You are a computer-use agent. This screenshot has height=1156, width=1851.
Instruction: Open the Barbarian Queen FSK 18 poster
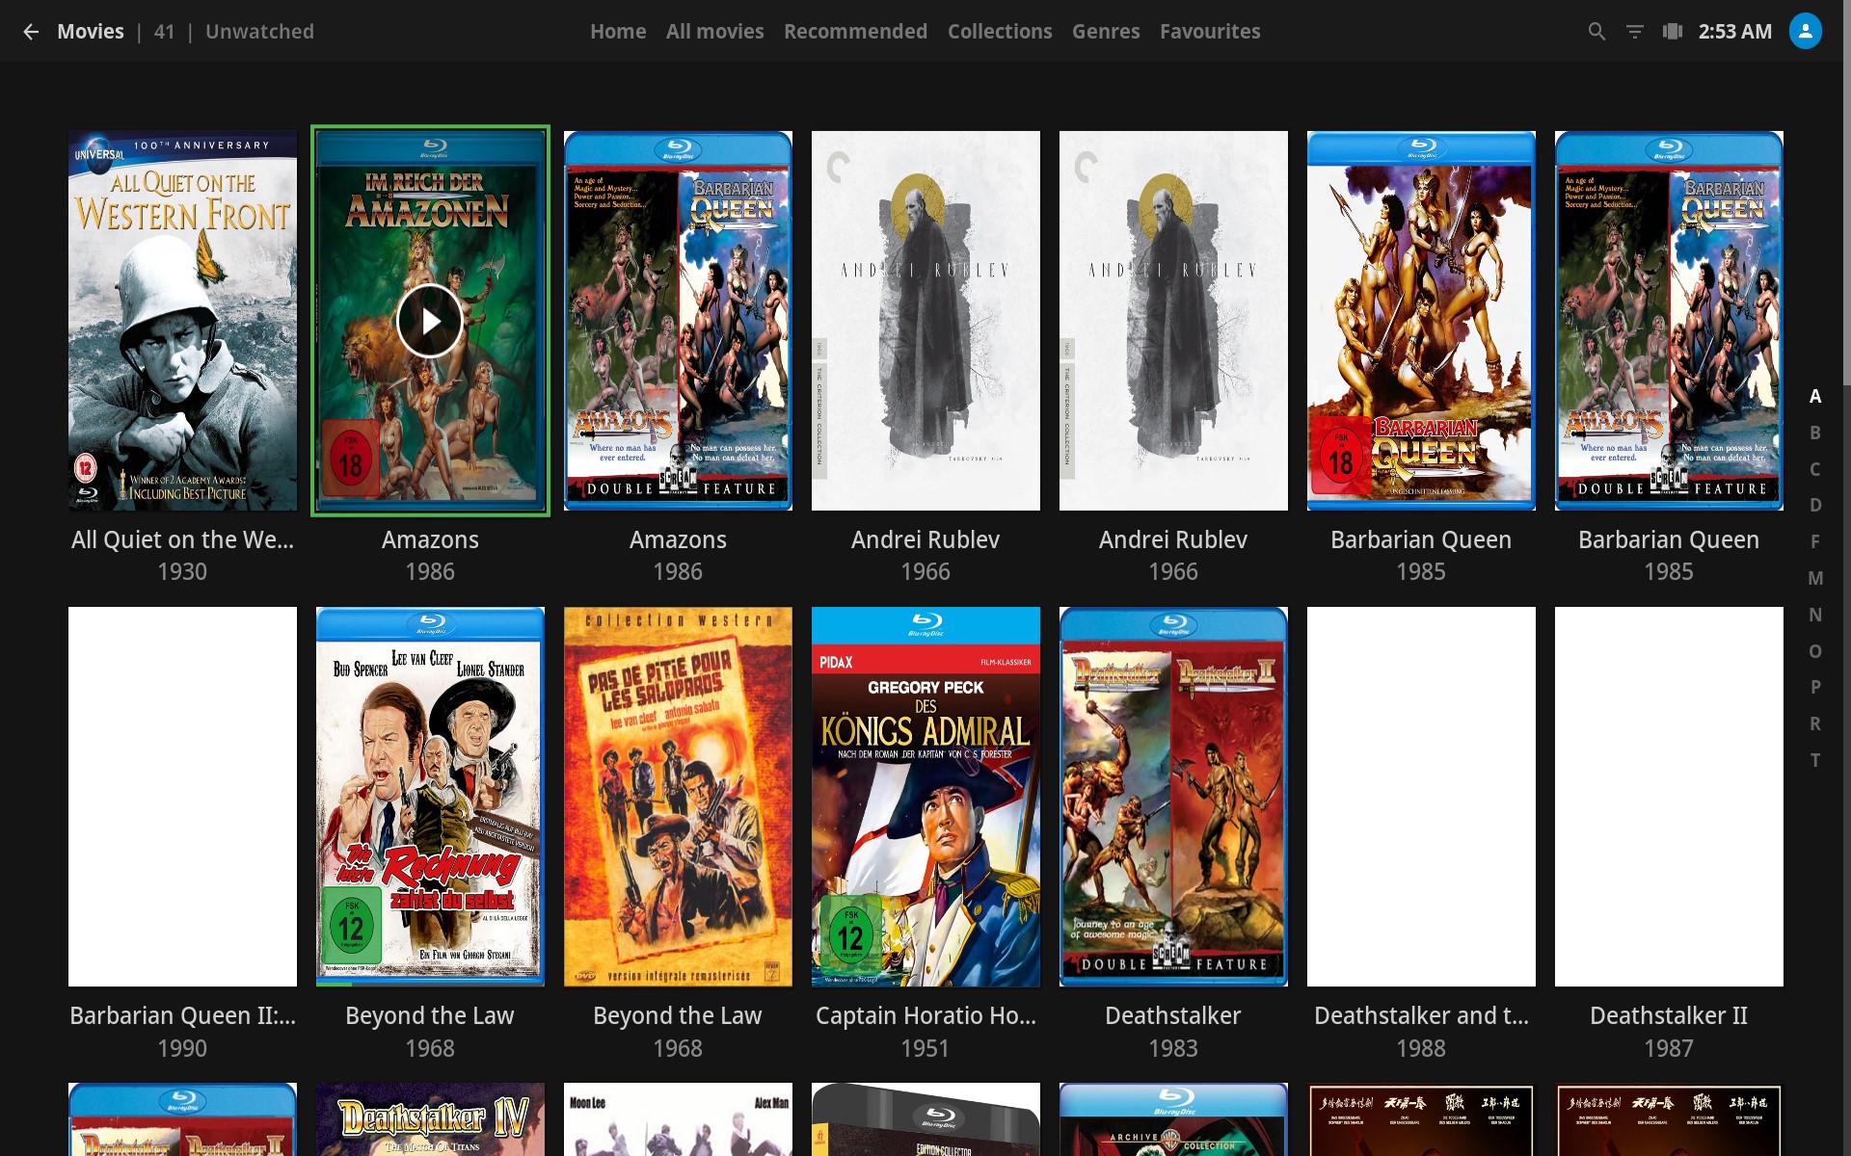coord(1421,321)
